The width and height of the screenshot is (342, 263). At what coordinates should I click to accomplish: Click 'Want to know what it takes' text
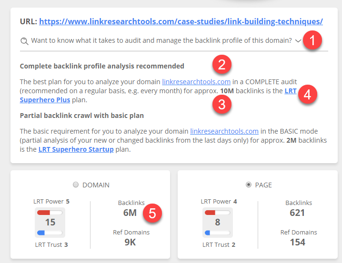[x=161, y=40]
